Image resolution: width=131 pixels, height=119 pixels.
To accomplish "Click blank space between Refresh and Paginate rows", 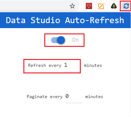I will coord(65,82).
